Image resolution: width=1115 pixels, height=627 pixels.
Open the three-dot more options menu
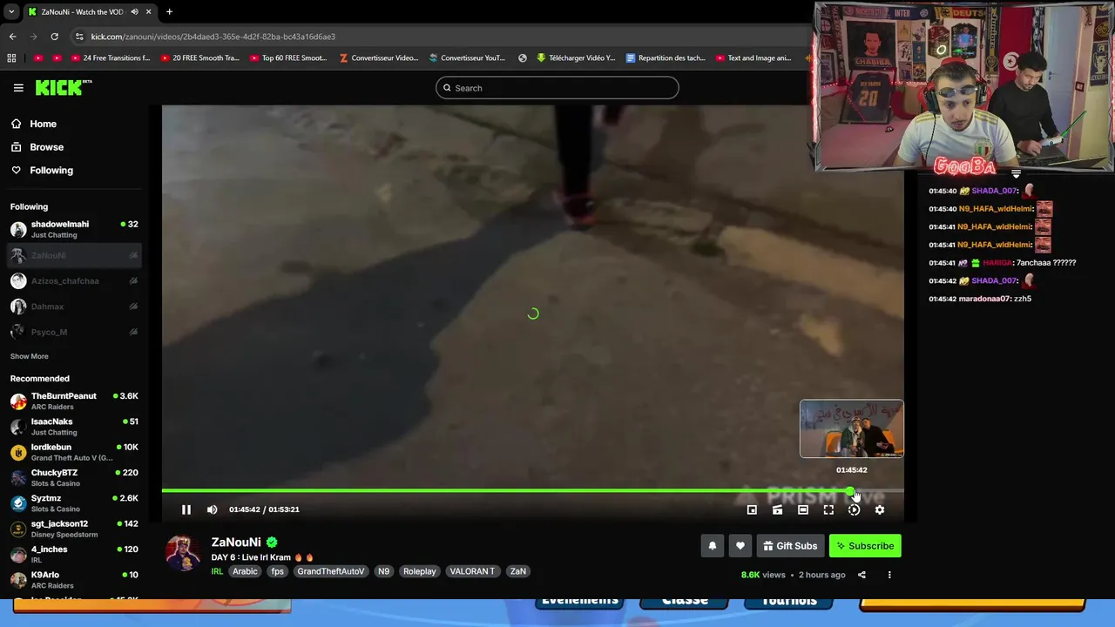pos(889,575)
